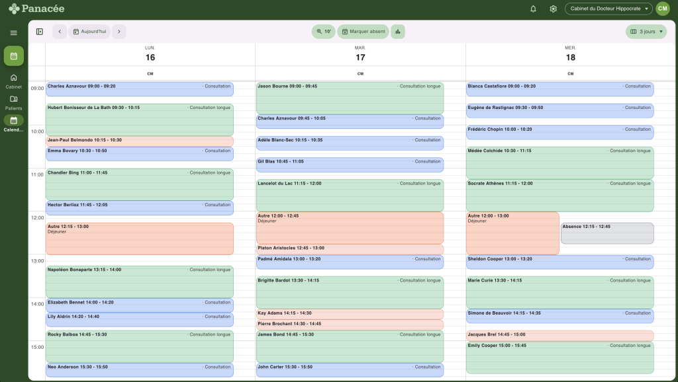Click the Aujourd'hui button
The width and height of the screenshot is (678, 382).
tap(89, 31)
